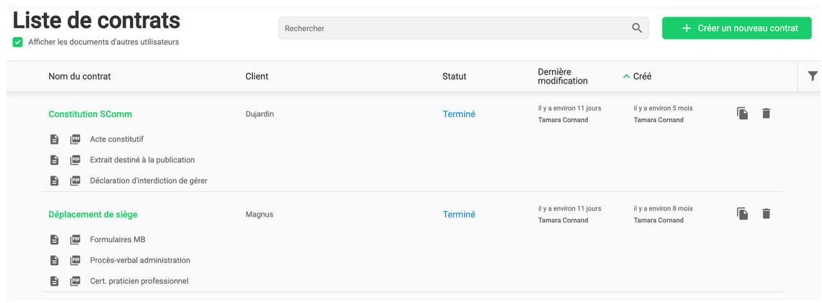Viewport: 822px width, 303px height.
Task: Uncheck Afficher les documents d'autres utilisateurs
Action: (18, 42)
